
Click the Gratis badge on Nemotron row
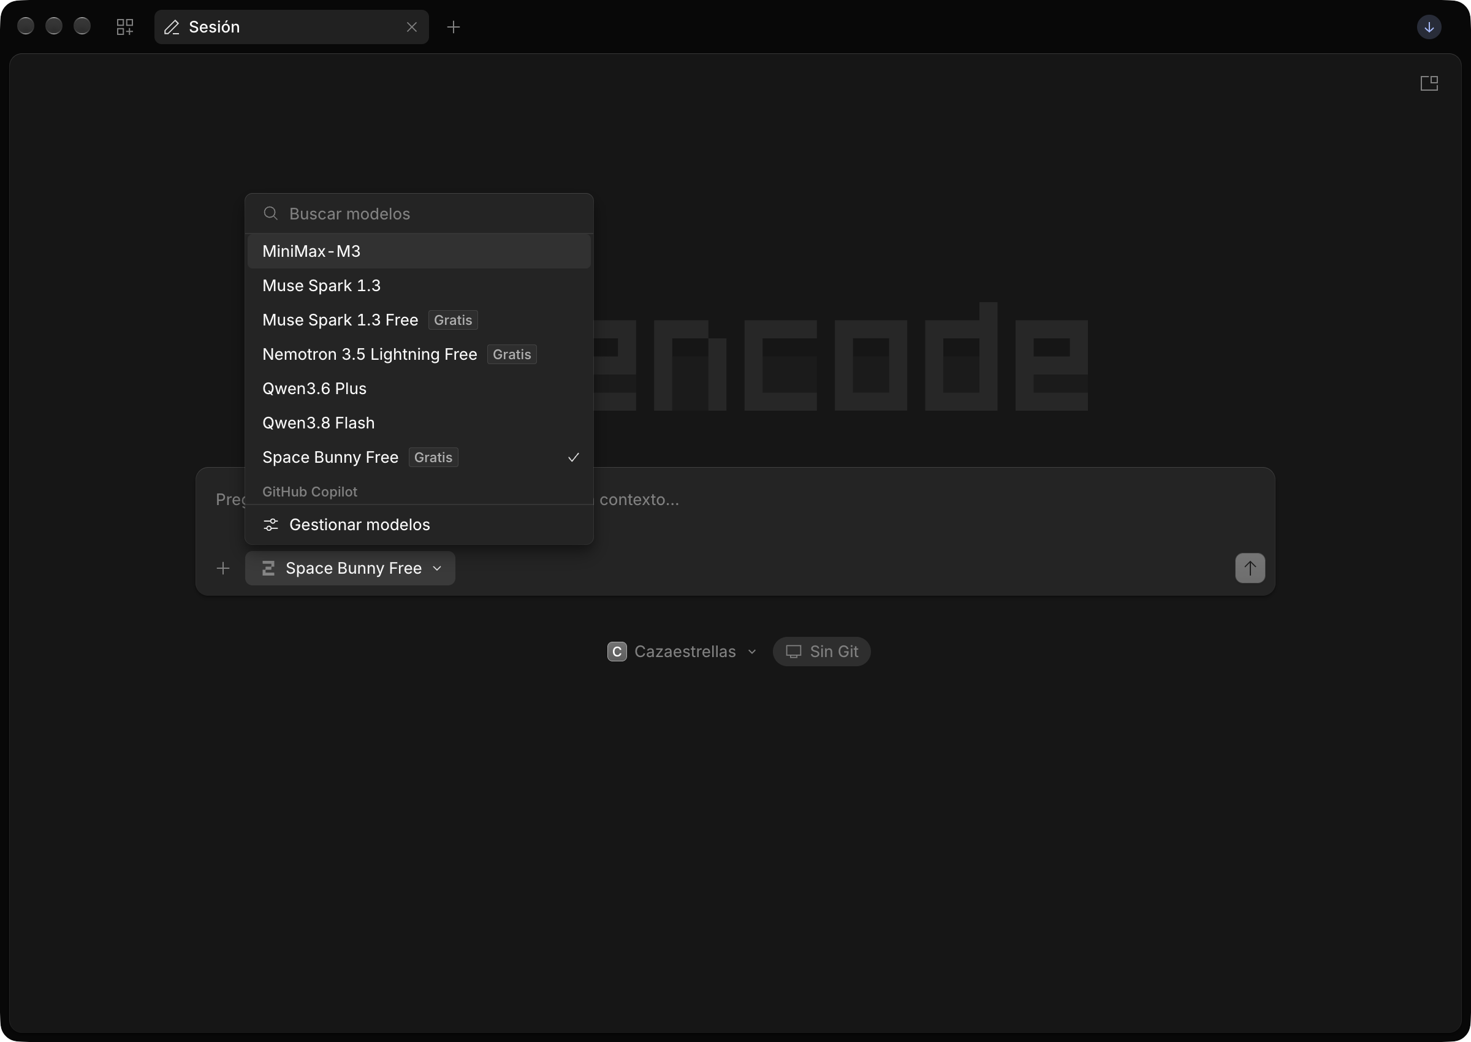tap(512, 355)
